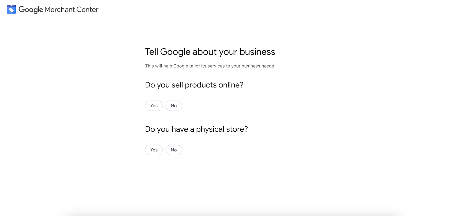
Task: Click the subtitle about tailoring Google services
Action: [x=209, y=66]
